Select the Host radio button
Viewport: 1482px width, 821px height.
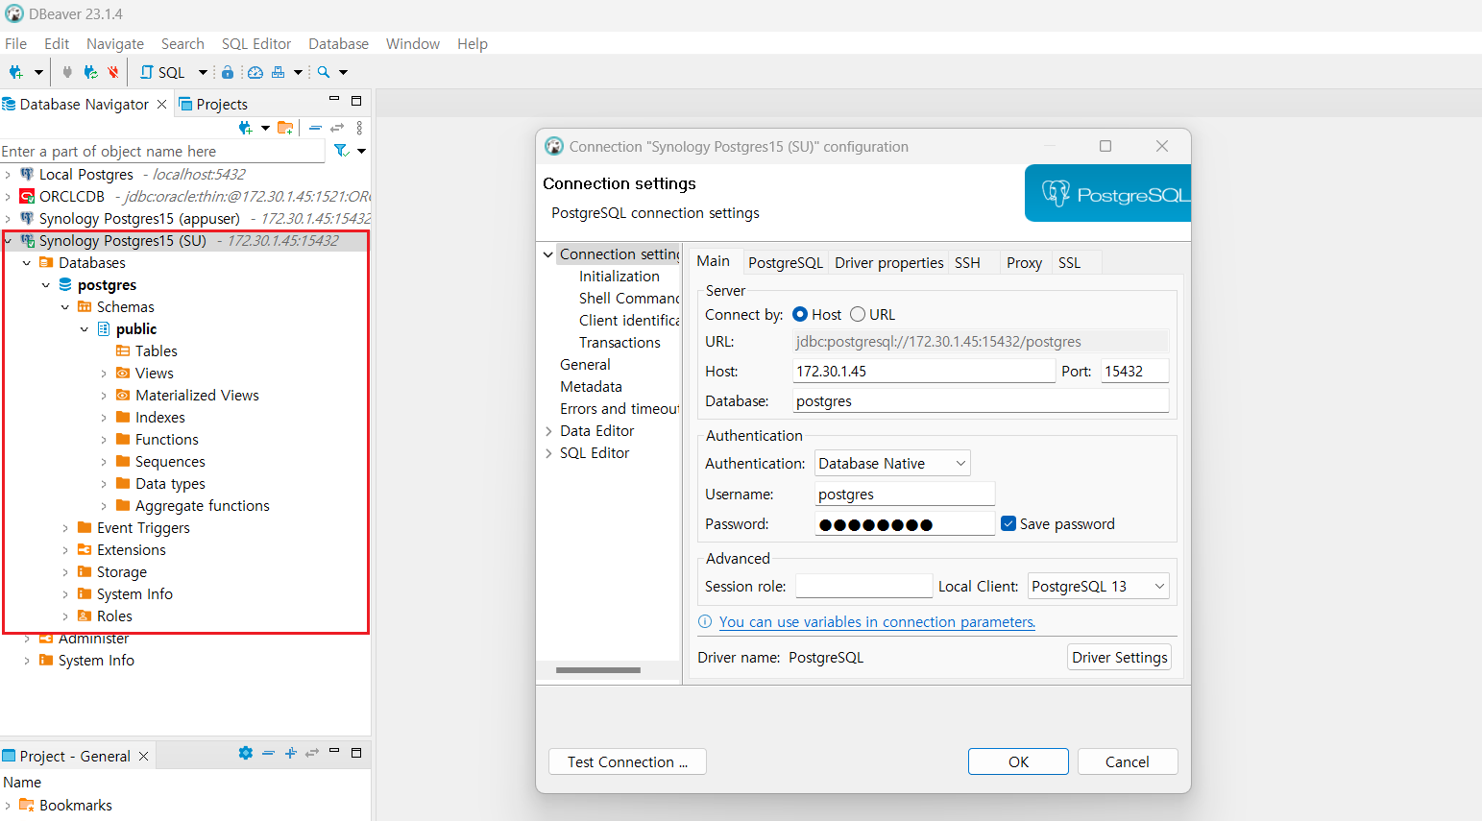click(800, 315)
